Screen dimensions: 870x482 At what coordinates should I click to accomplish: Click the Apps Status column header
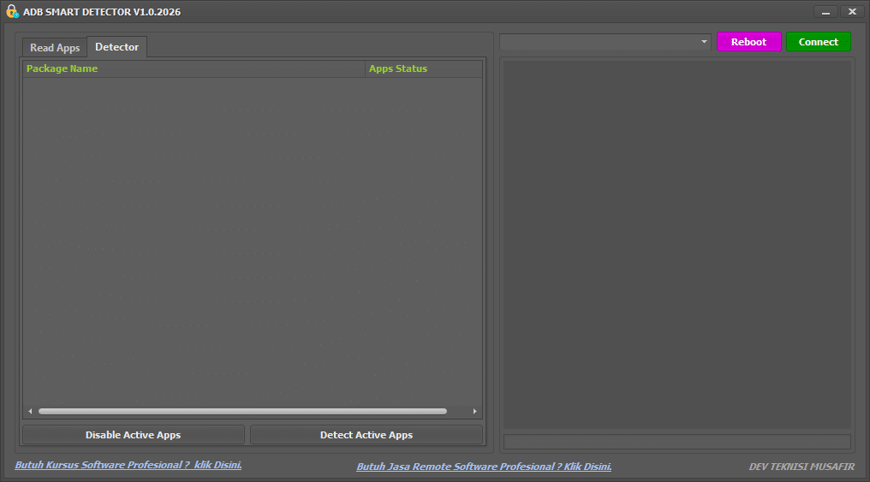[423, 68]
